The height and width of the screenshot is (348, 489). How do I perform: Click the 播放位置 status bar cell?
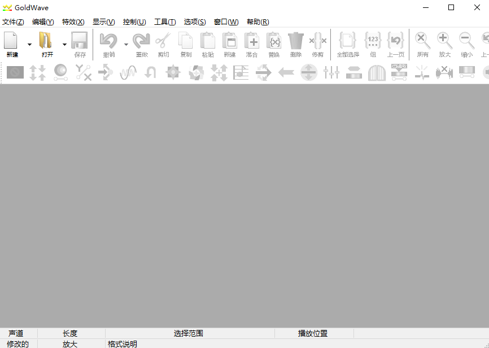pyautogui.click(x=313, y=333)
